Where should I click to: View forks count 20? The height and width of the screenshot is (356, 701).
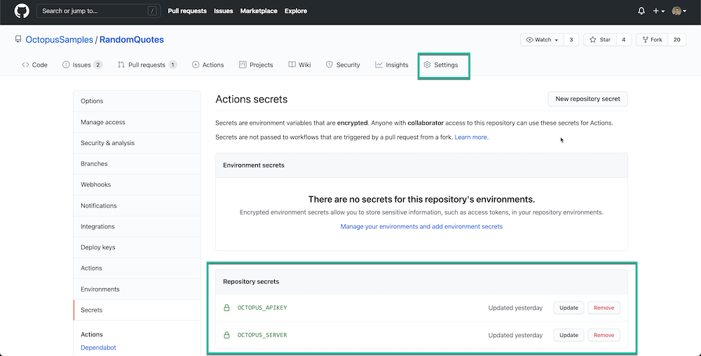coord(677,40)
